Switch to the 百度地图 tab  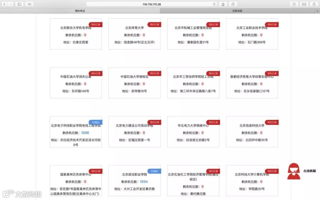(237, 11)
